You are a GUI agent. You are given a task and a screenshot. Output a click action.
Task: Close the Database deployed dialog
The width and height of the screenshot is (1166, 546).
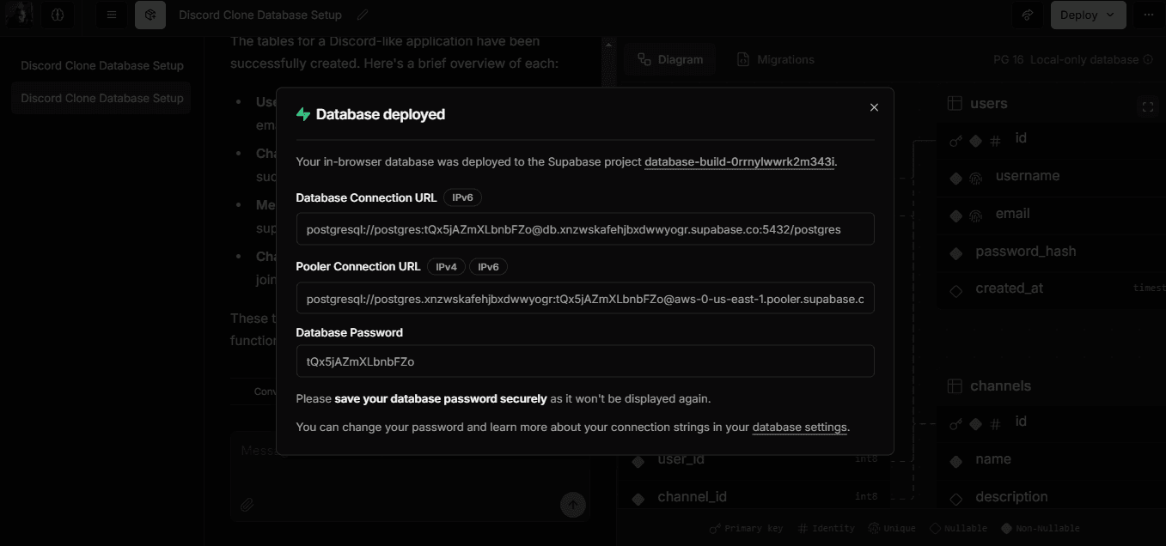[874, 107]
